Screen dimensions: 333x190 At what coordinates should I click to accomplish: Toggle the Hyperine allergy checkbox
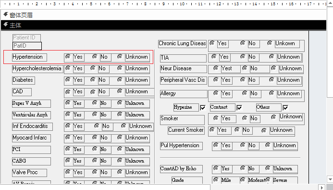(203, 108)
